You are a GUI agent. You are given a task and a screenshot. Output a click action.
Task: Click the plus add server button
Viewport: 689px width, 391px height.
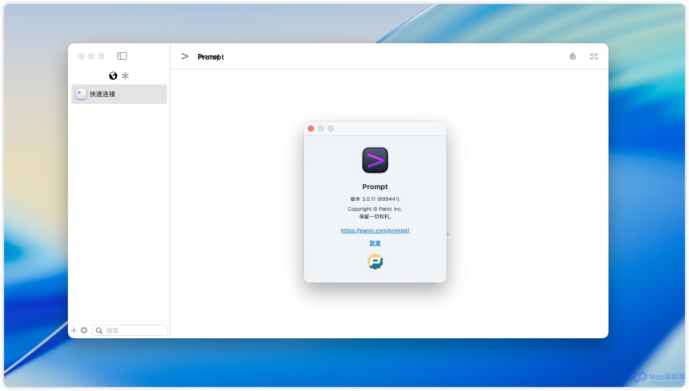point(74,330)
